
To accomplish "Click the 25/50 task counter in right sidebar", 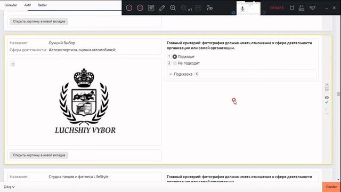I will click(x=327, y=87).
